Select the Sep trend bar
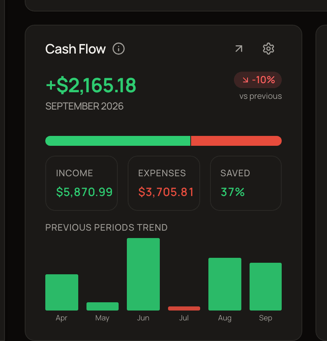The width and height of the screenshot is (327, 341). (x=266, y=287)
